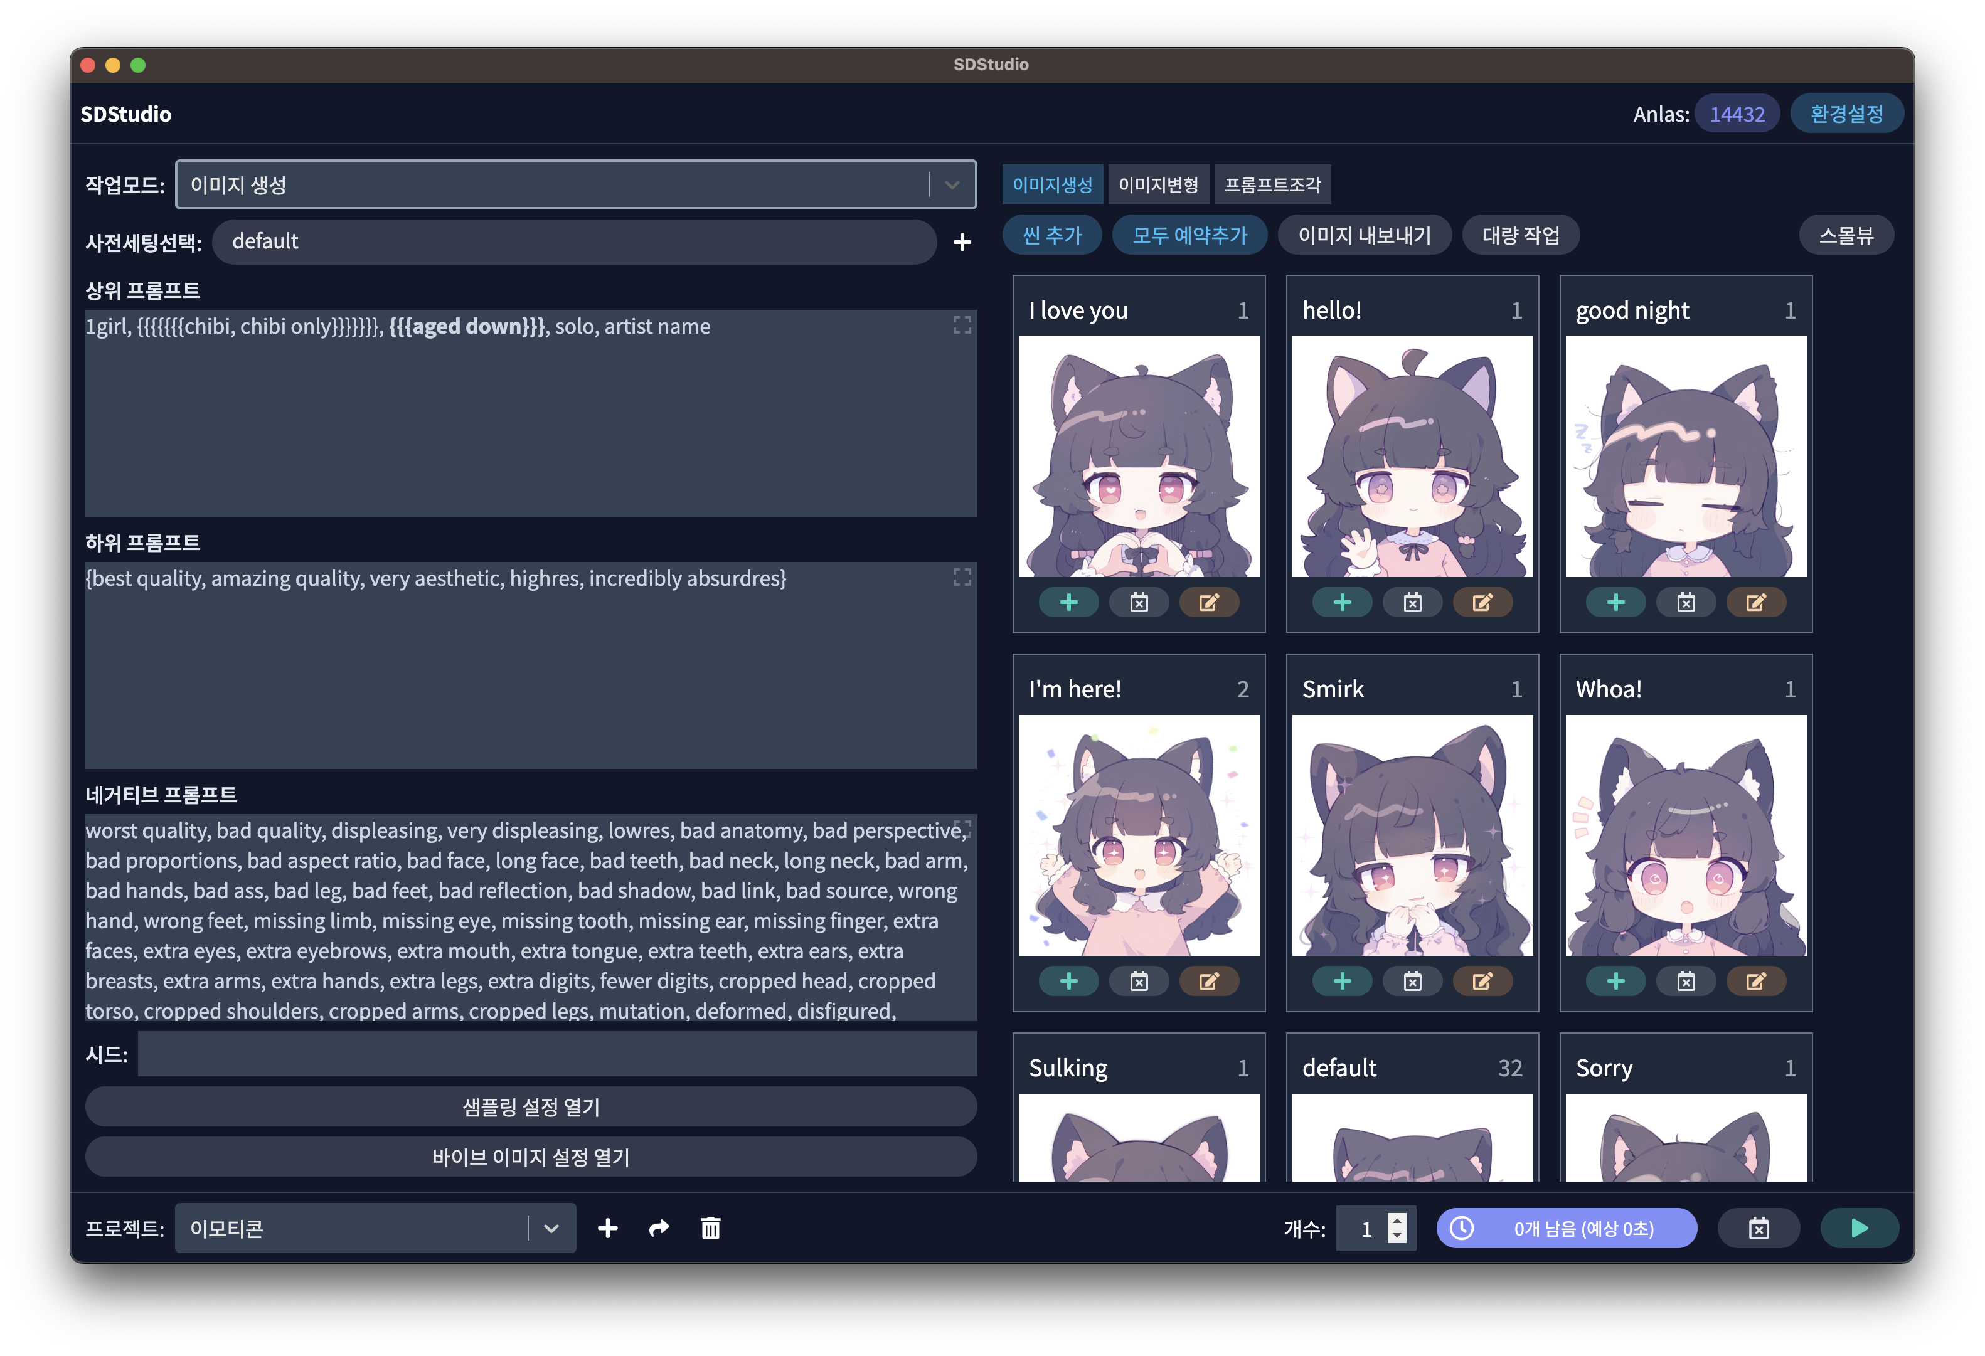Increase the count stepper value
Screen dimensions: 1985x1356
point(1397,1221)
